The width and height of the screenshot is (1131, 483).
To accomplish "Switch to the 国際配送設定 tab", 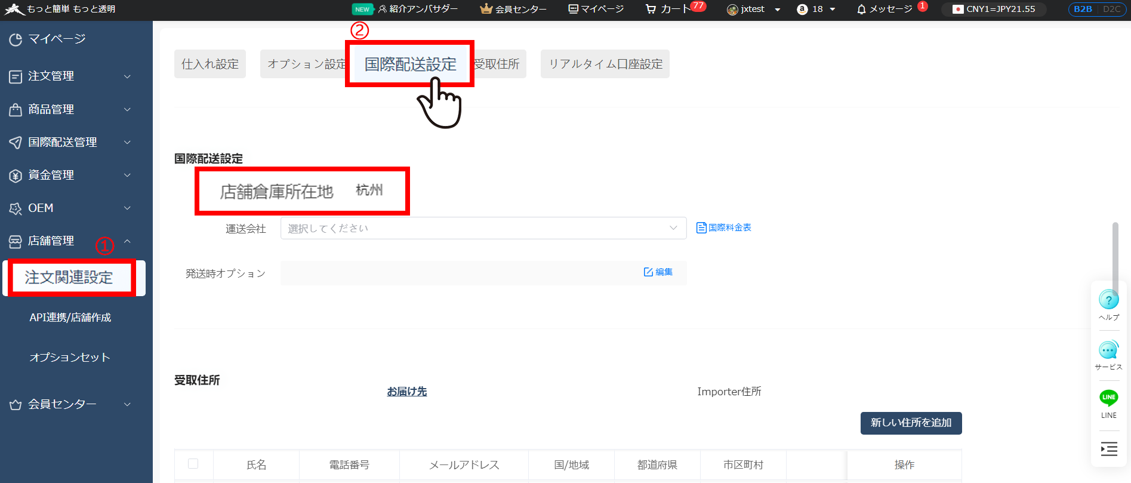I will click(410, 64).
